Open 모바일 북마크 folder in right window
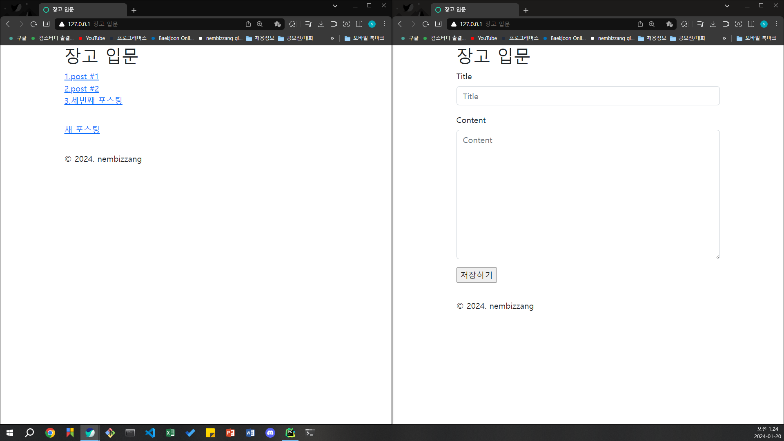The height and width of the screenshot is (441, 784). pos(756,38)
